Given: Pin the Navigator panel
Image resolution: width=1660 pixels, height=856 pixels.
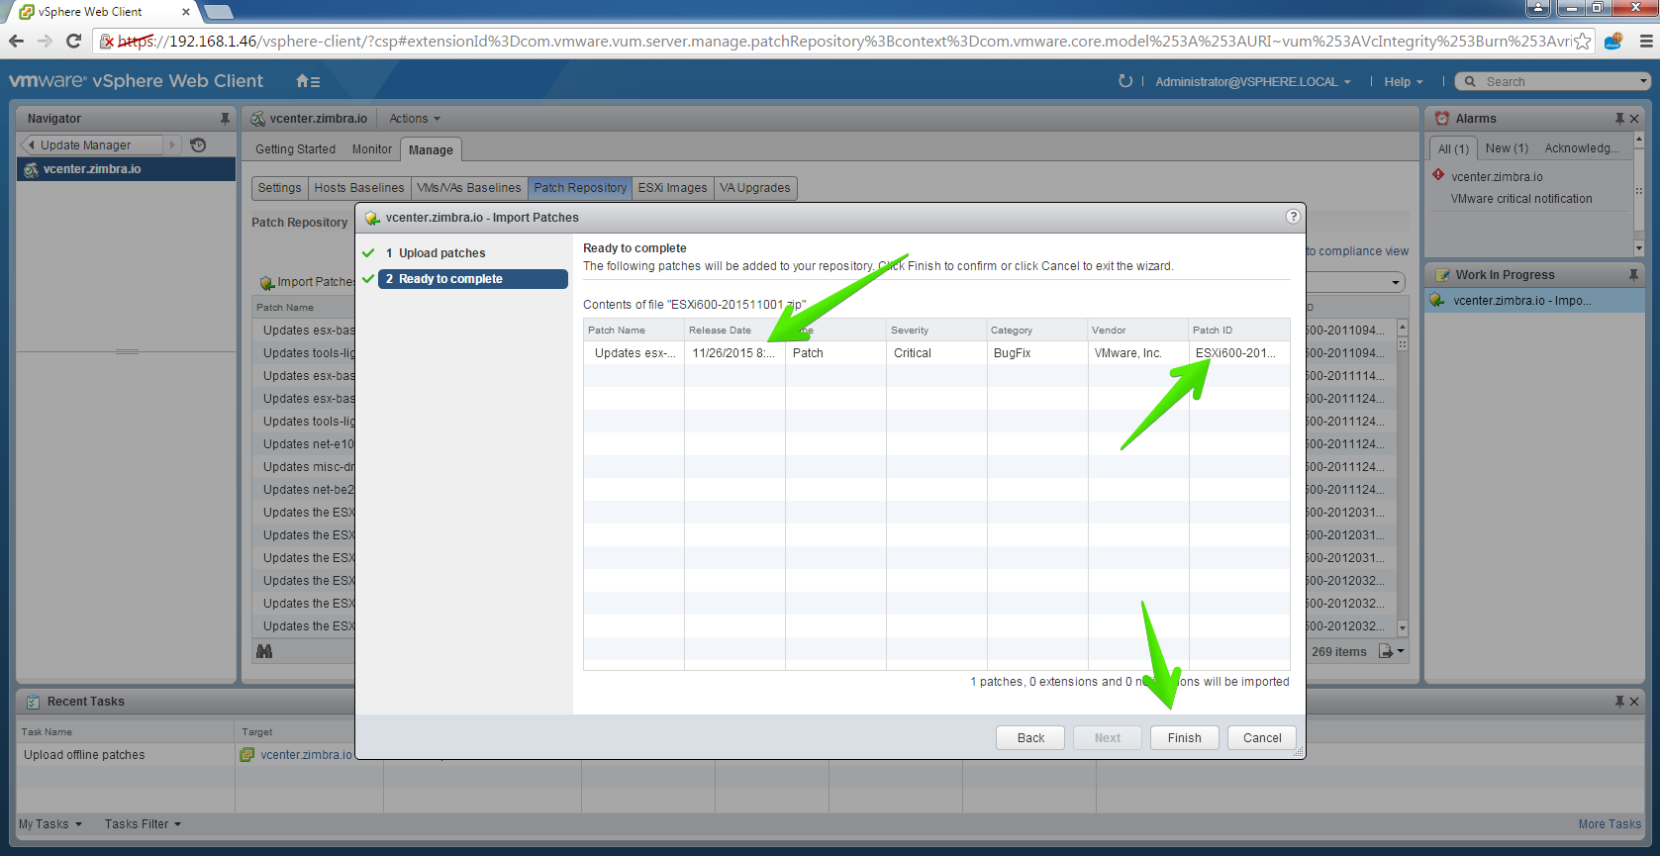Looking at the screenshot, I should click(225, 119).
